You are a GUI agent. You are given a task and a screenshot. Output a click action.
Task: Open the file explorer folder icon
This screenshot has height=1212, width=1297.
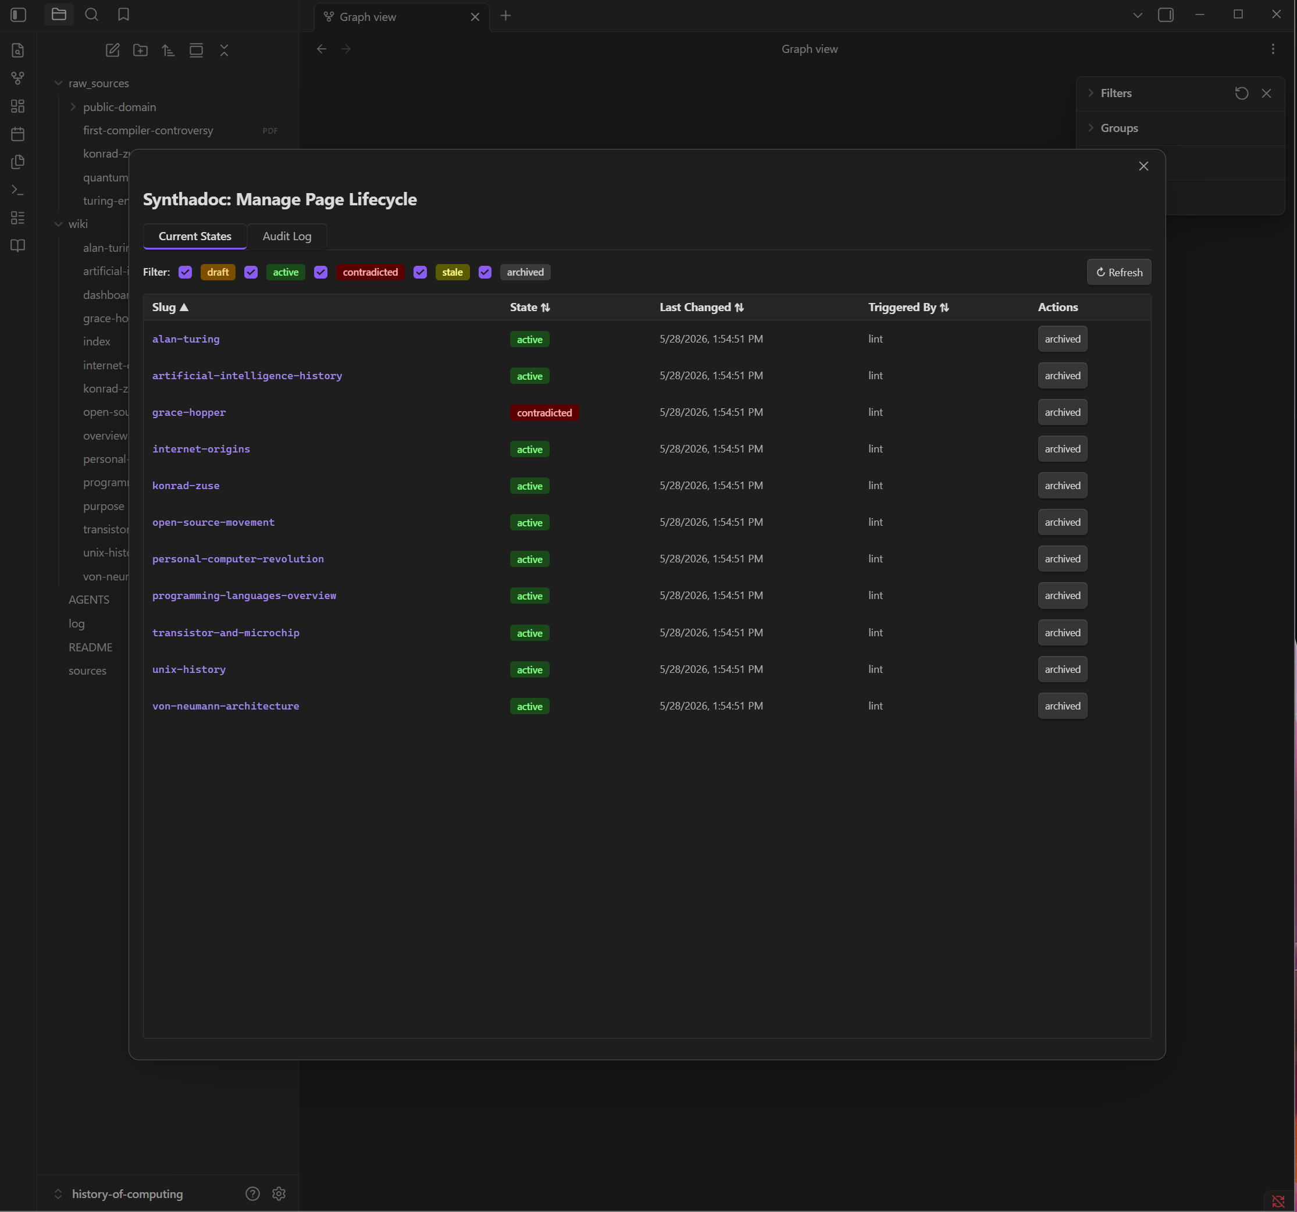[59, 15]
